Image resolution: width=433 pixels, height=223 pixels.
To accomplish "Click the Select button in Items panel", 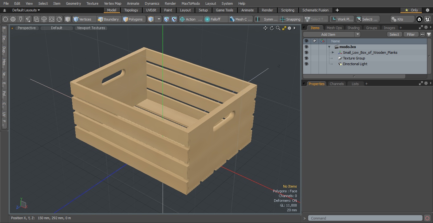I will (x=394, y=34).
